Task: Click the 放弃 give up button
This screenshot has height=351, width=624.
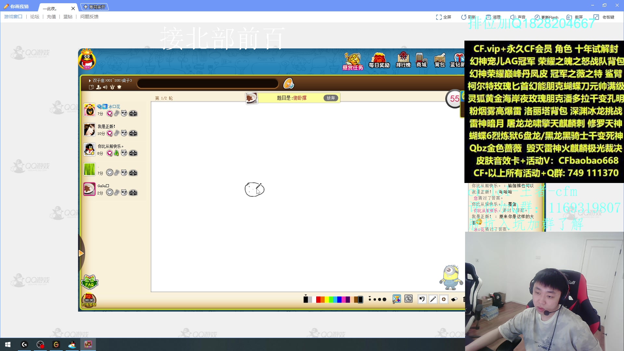Action: click(x=331, y=98)
